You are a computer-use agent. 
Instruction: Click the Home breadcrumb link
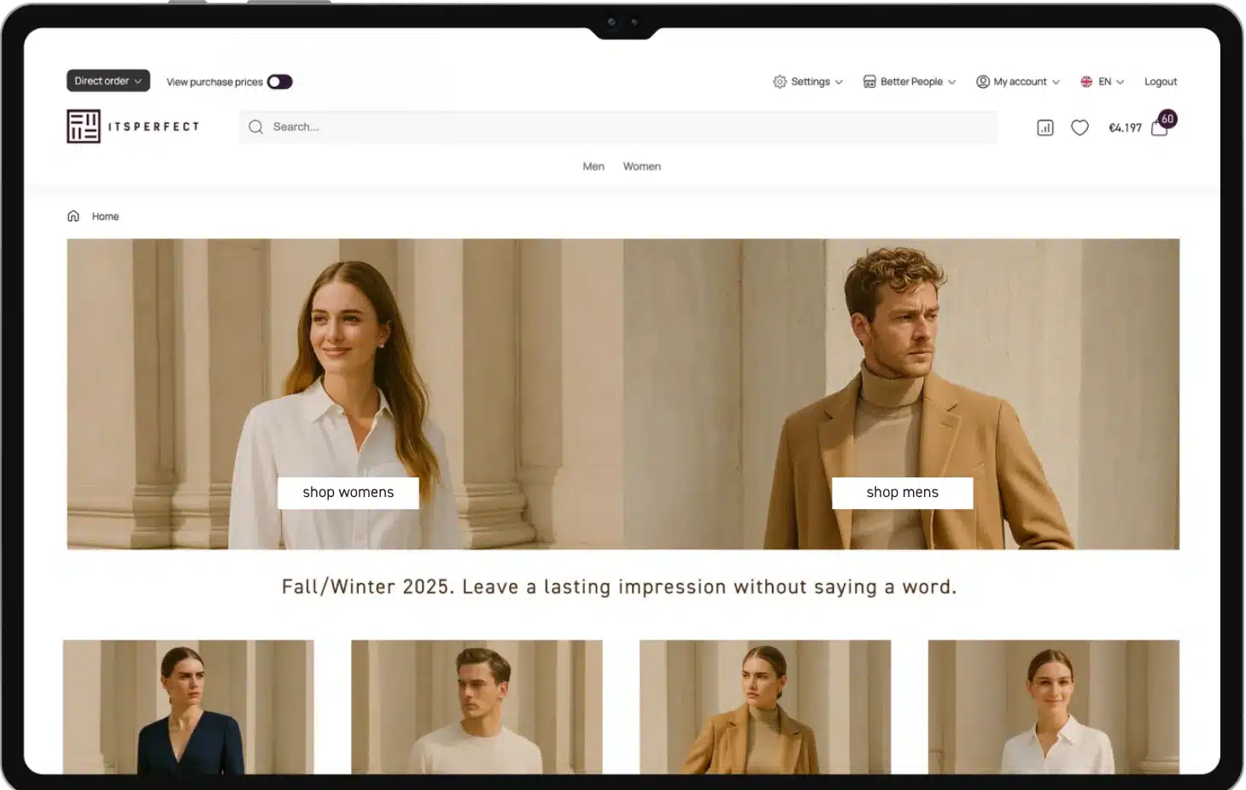point(105,217)
